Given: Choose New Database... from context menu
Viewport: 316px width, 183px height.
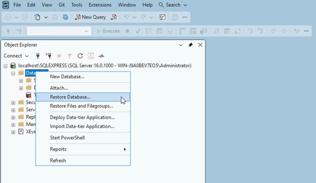Looking at the screenshot, I should (83, 77).
